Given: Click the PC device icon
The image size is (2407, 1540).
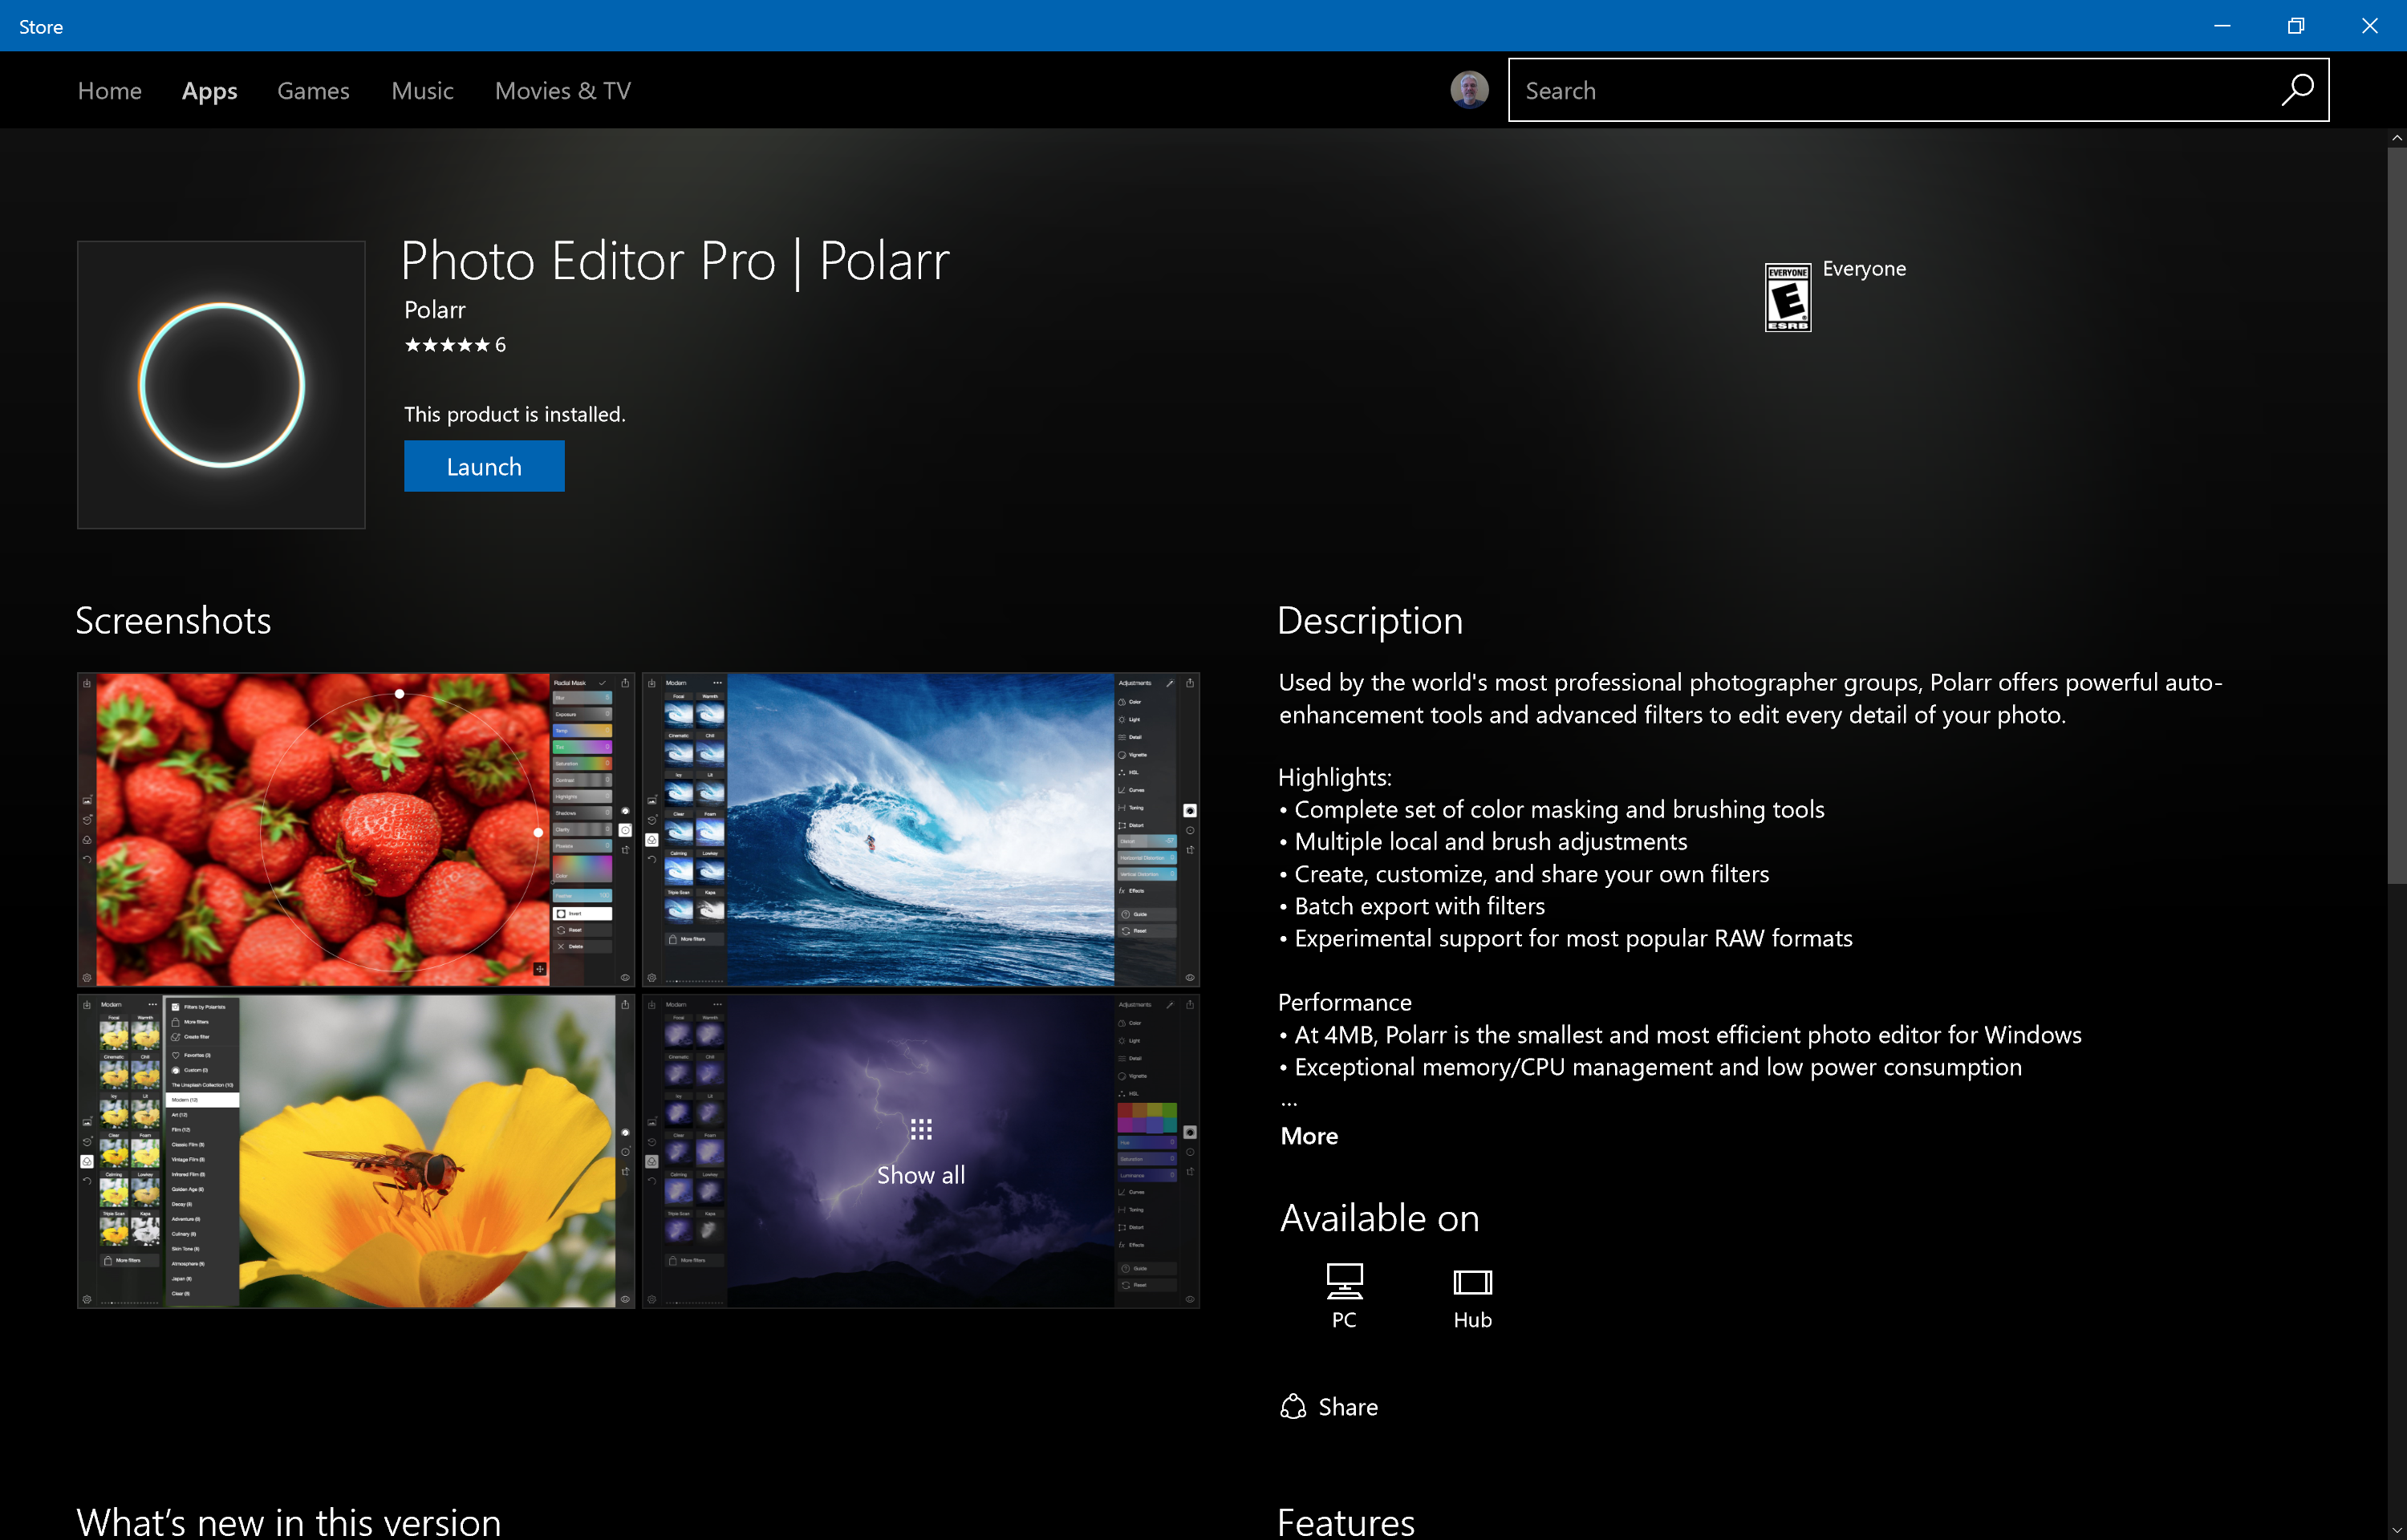Looking at the screenshot, I should [x=1343, y=1281].
